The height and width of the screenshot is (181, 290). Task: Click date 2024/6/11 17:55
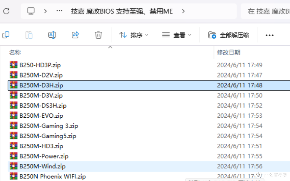240,156
